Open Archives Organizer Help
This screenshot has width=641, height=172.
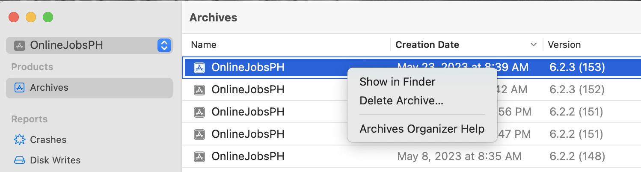[421, 129]
